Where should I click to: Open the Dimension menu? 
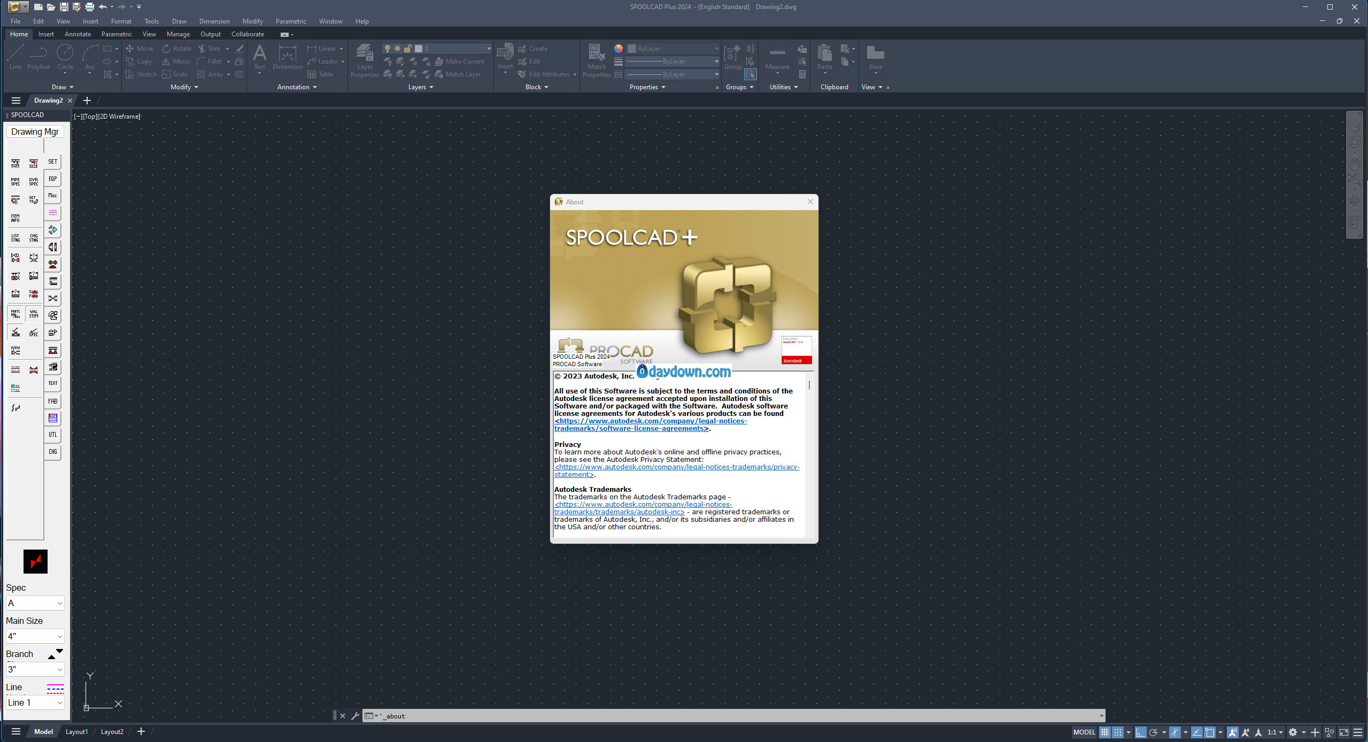[x=214, y=21]
